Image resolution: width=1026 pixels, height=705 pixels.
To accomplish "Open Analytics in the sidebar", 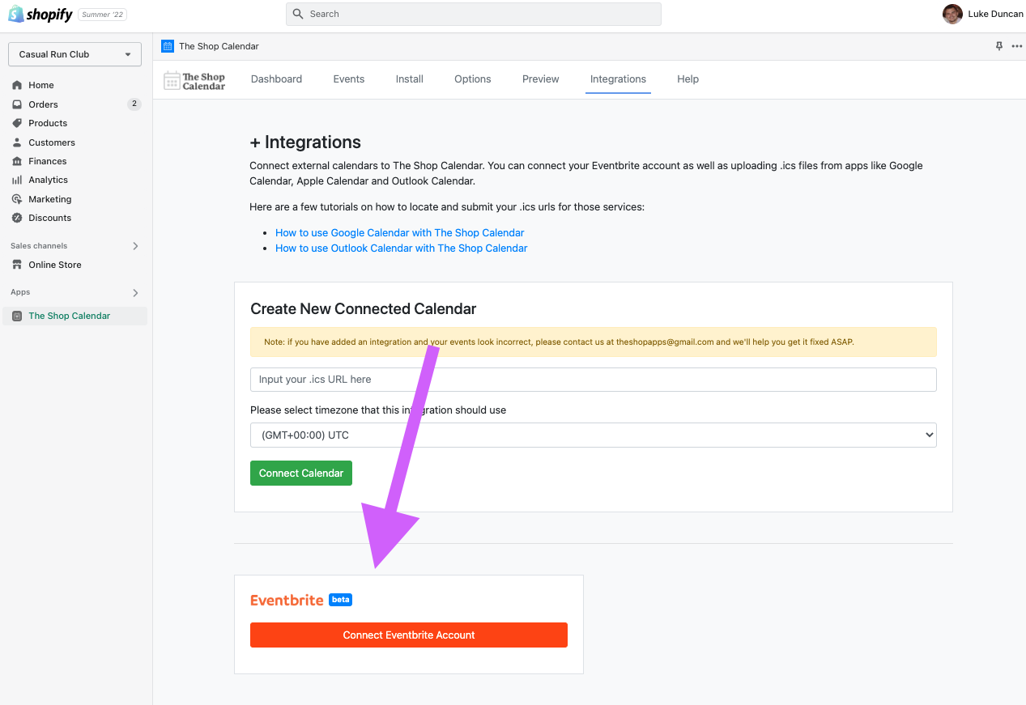I will pyautogui.click(x=49, y=180).
